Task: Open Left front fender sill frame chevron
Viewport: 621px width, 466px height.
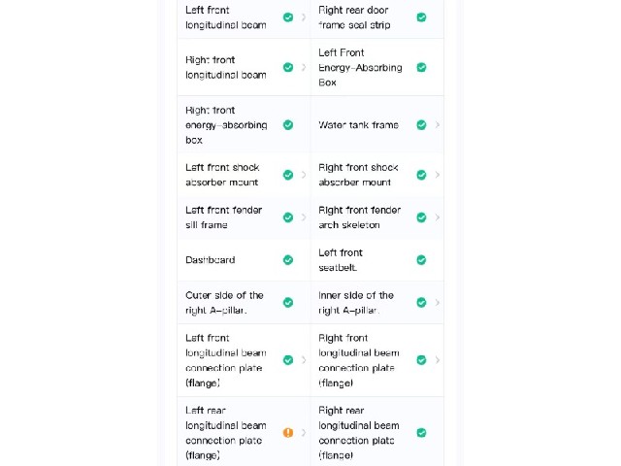Action: point(304,217)
